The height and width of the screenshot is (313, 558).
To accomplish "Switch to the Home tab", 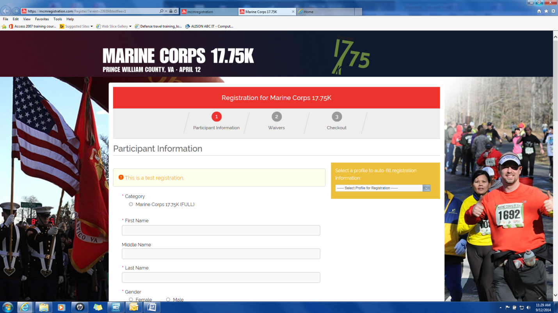I will click(x=325, y=12).
